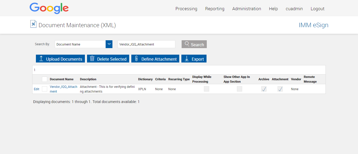This screenshot has height=154, width=358.
Task: Click the search text input field
Action: click(146, 44)
